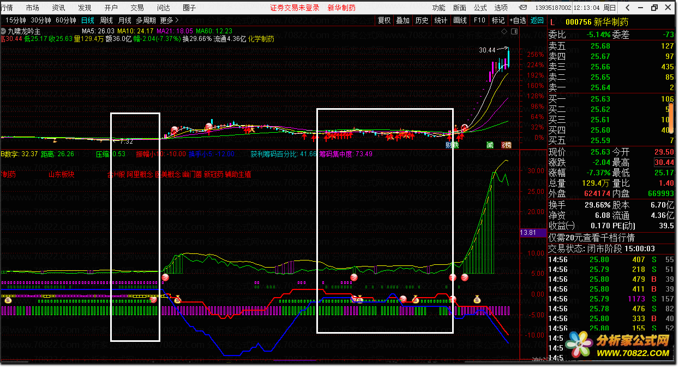
Task: Click the 辅助生殖 concept tag
Action: point(237,175)
